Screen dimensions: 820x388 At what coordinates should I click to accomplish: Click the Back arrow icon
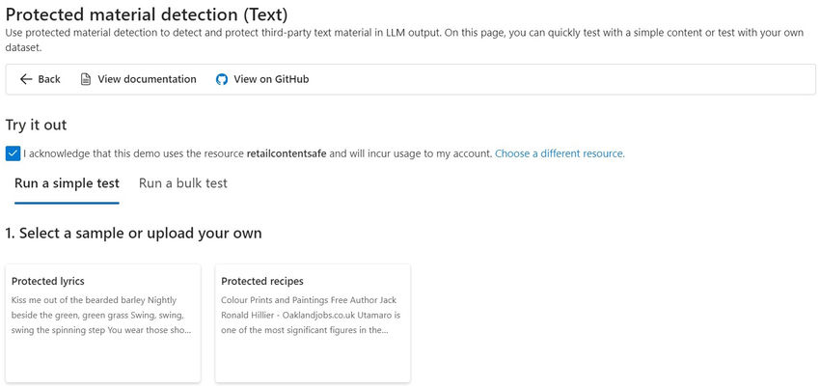pyautogui.click(x=26, y=79)
